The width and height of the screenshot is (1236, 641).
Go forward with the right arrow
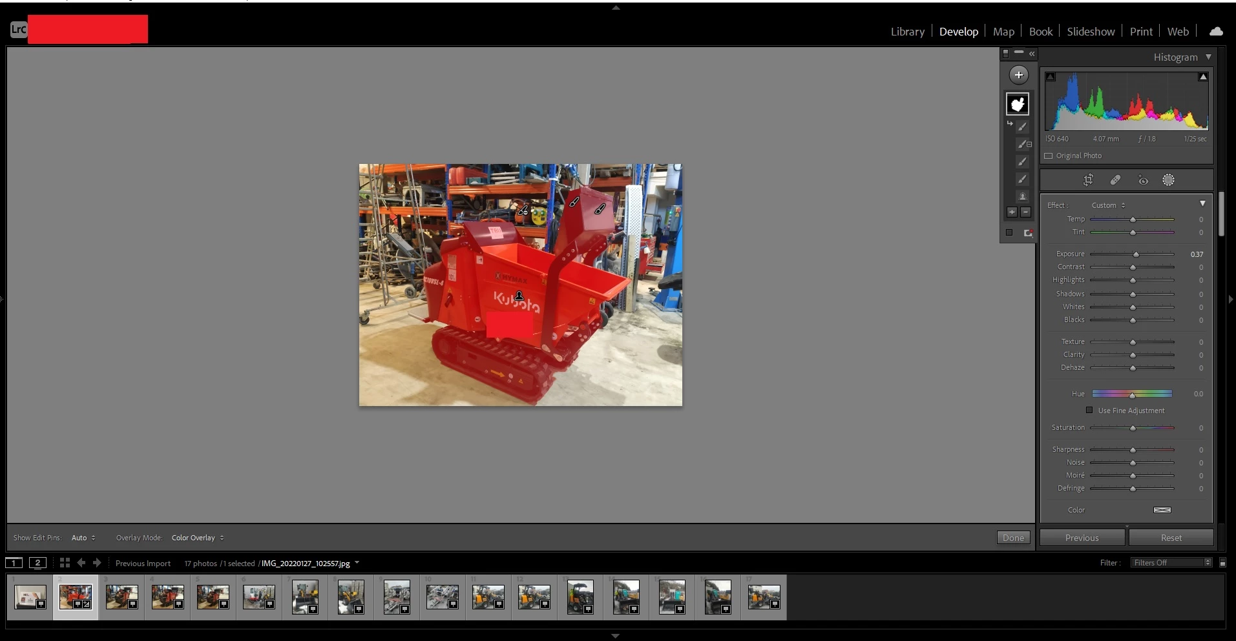(97, 563)
